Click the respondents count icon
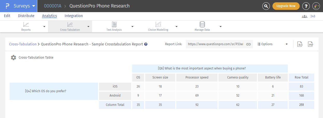 click(305, 16)
